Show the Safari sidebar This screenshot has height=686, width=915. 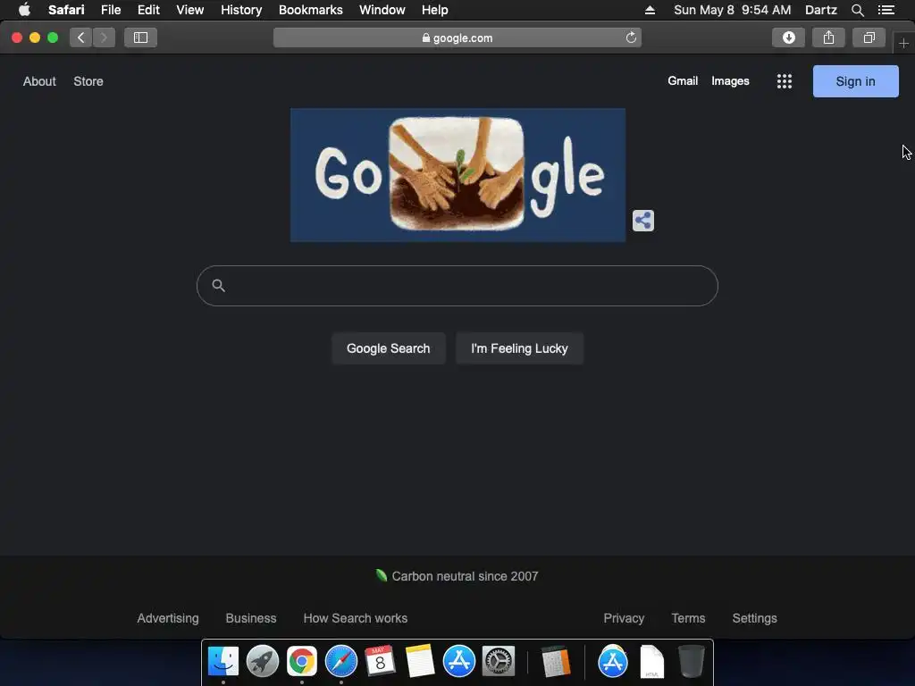140,38
